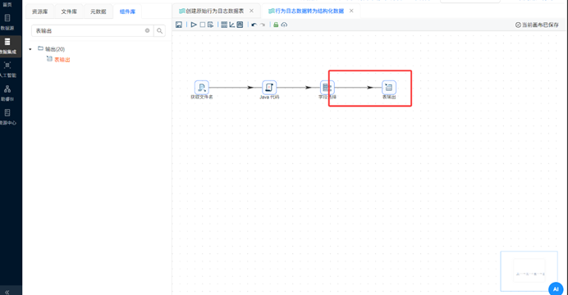Clear the component search field
The width and height of the screenshot is (568, 295).
coord(148,31)
